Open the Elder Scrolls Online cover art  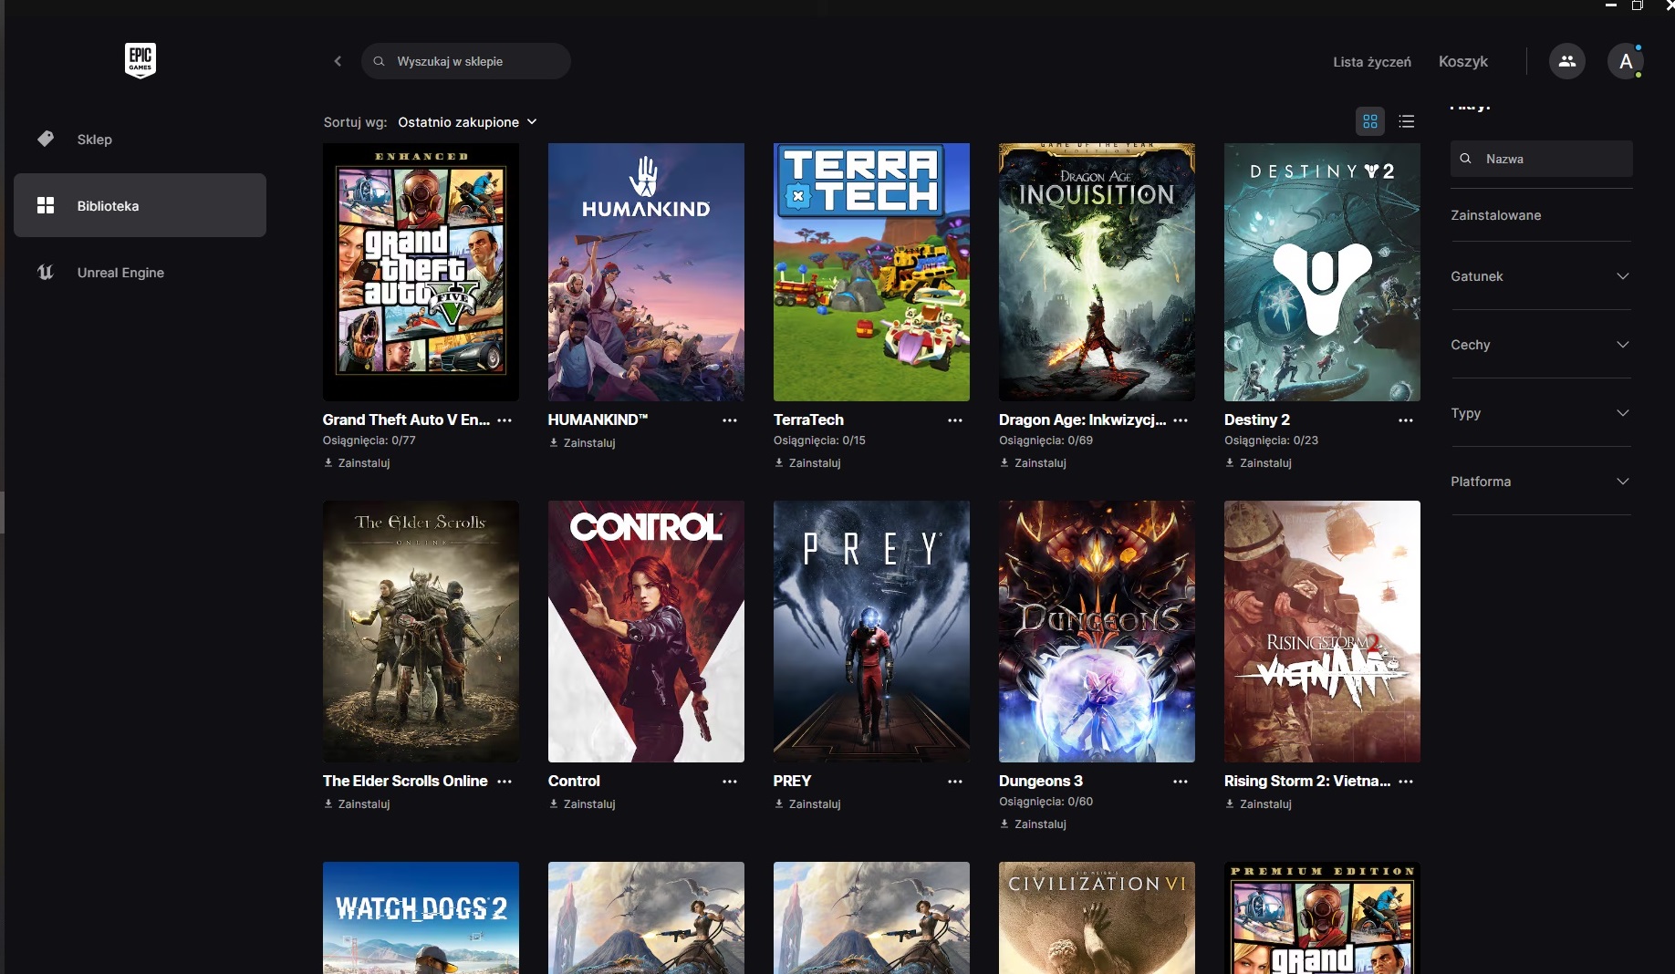click(x=421, y=631)
